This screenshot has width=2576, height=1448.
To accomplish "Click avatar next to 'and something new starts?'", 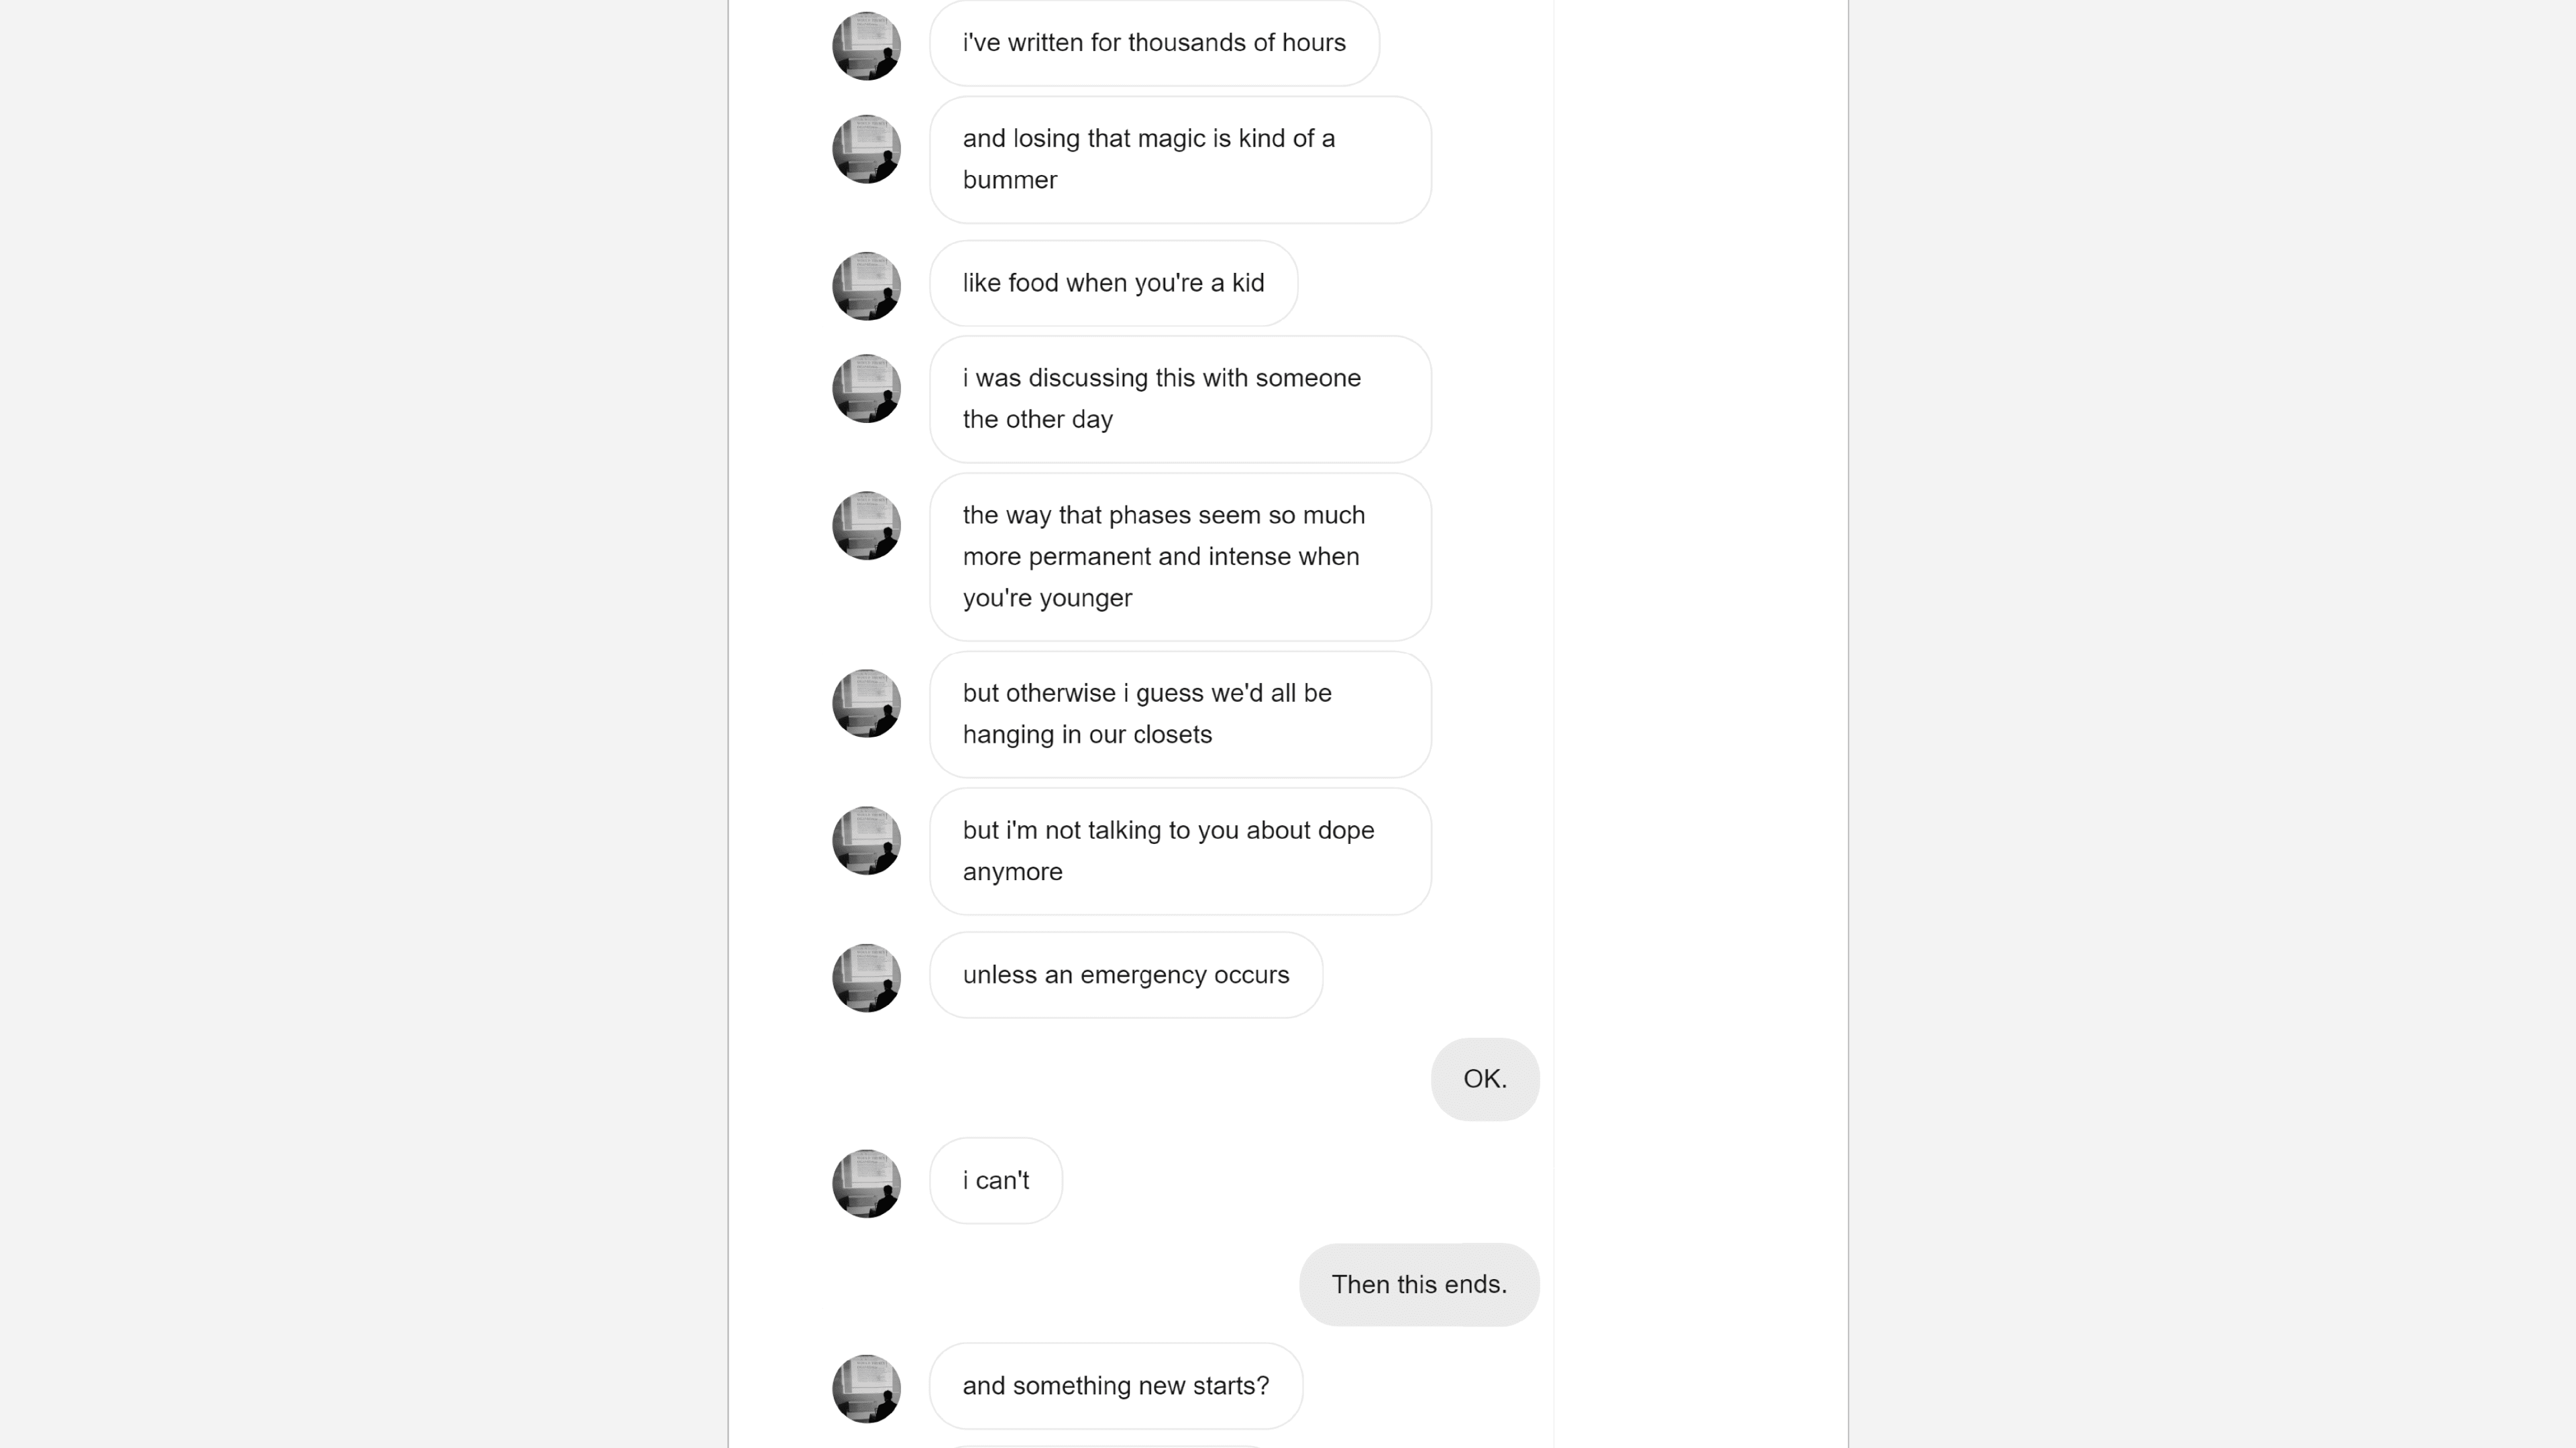I will 866,1389.
